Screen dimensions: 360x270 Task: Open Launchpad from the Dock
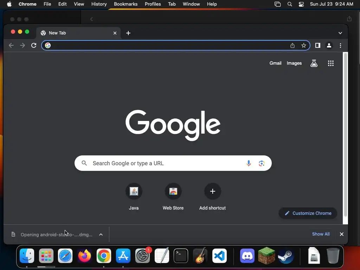[46, 256]
